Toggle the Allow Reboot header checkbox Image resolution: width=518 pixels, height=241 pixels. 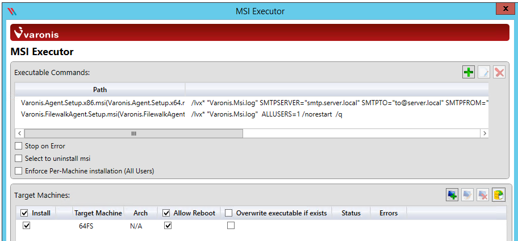pyautogui.click(x=166, y=213)
